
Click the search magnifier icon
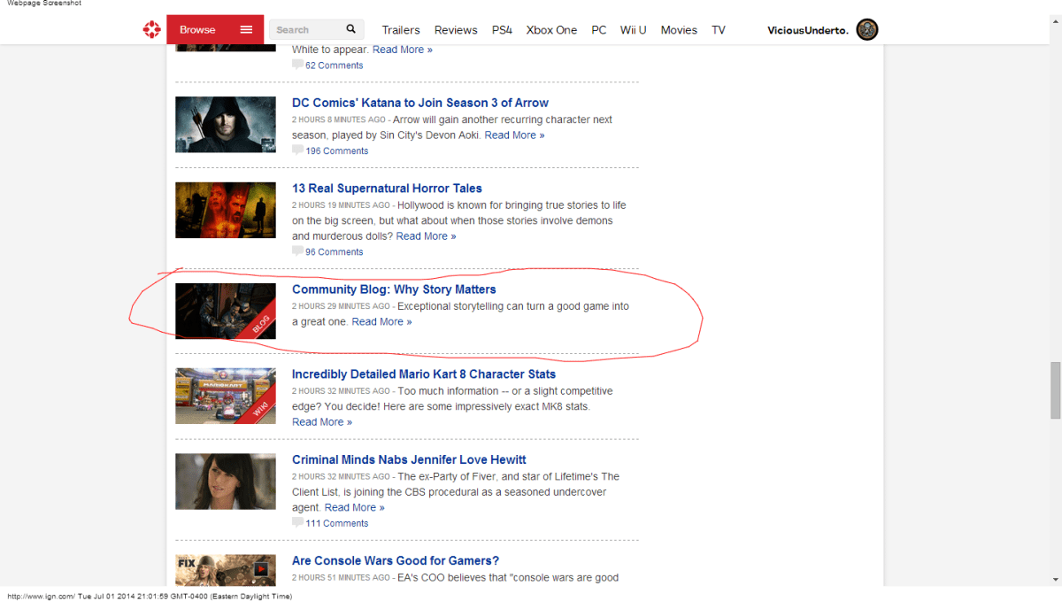pos(351,29)
